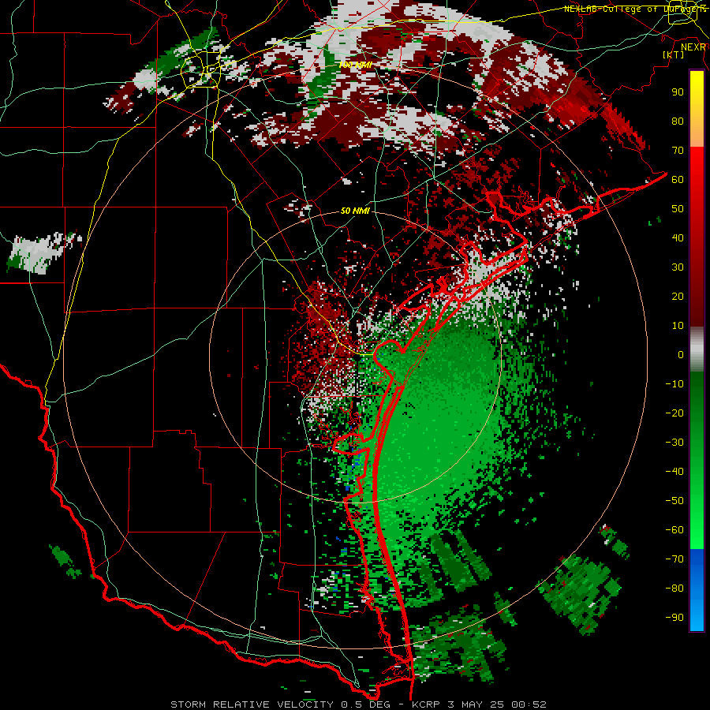Screen dimensions: 710x710
Task: Click the blue section of the color bar
Action: pyautogui.click(x=697, y=590)
